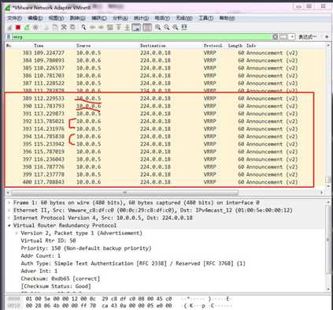Sort packets by the Destination column header

[153, 46]
